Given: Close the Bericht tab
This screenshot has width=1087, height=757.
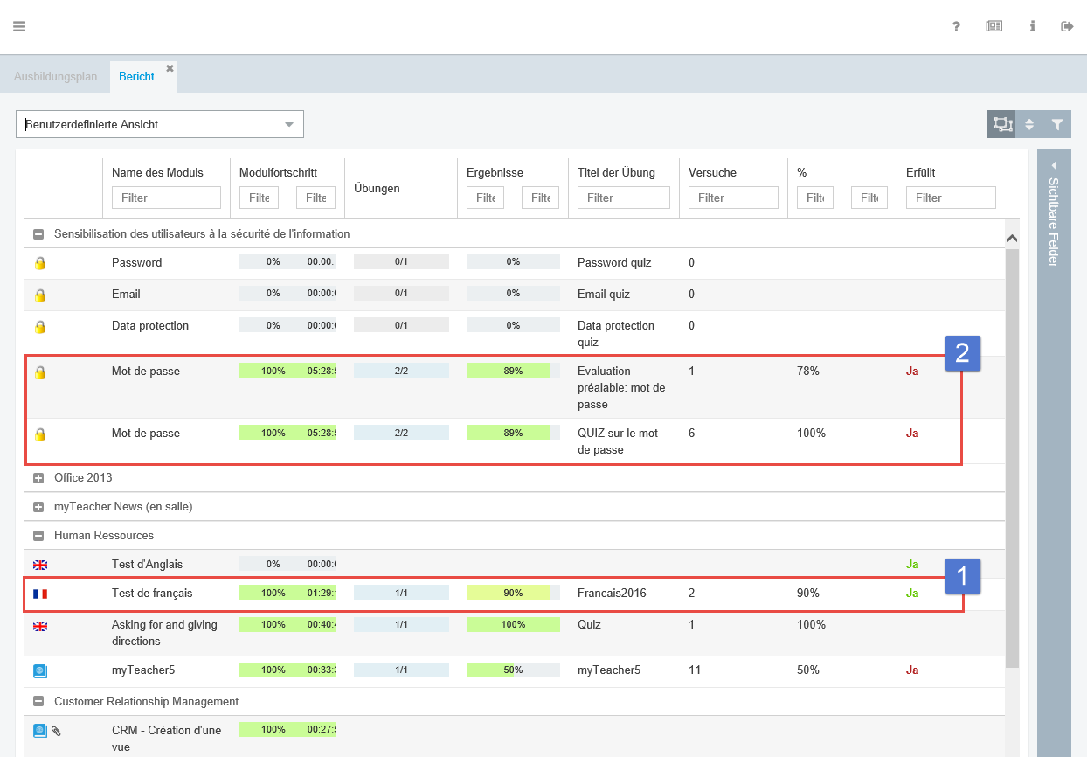Looking at the screenshot, I should [x=170, y=68].
